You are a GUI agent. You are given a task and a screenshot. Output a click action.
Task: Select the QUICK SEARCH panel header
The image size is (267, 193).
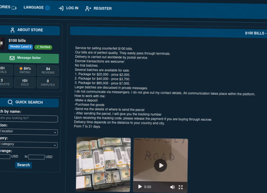pyautogui.click(x=29, y=102)
